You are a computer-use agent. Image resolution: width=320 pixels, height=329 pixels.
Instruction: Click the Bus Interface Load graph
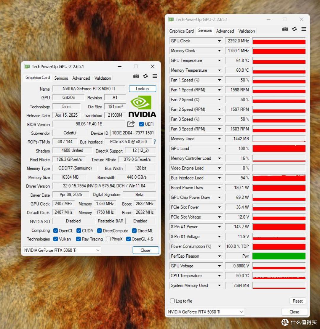(279, 178)
